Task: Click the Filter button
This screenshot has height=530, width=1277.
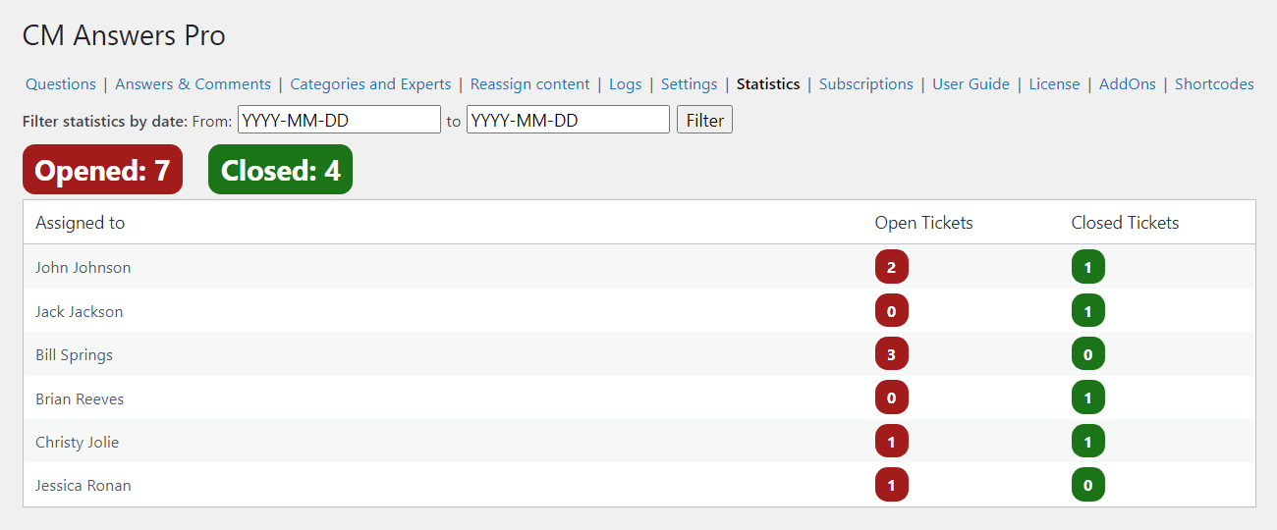Action: click(x=704, y=120)
